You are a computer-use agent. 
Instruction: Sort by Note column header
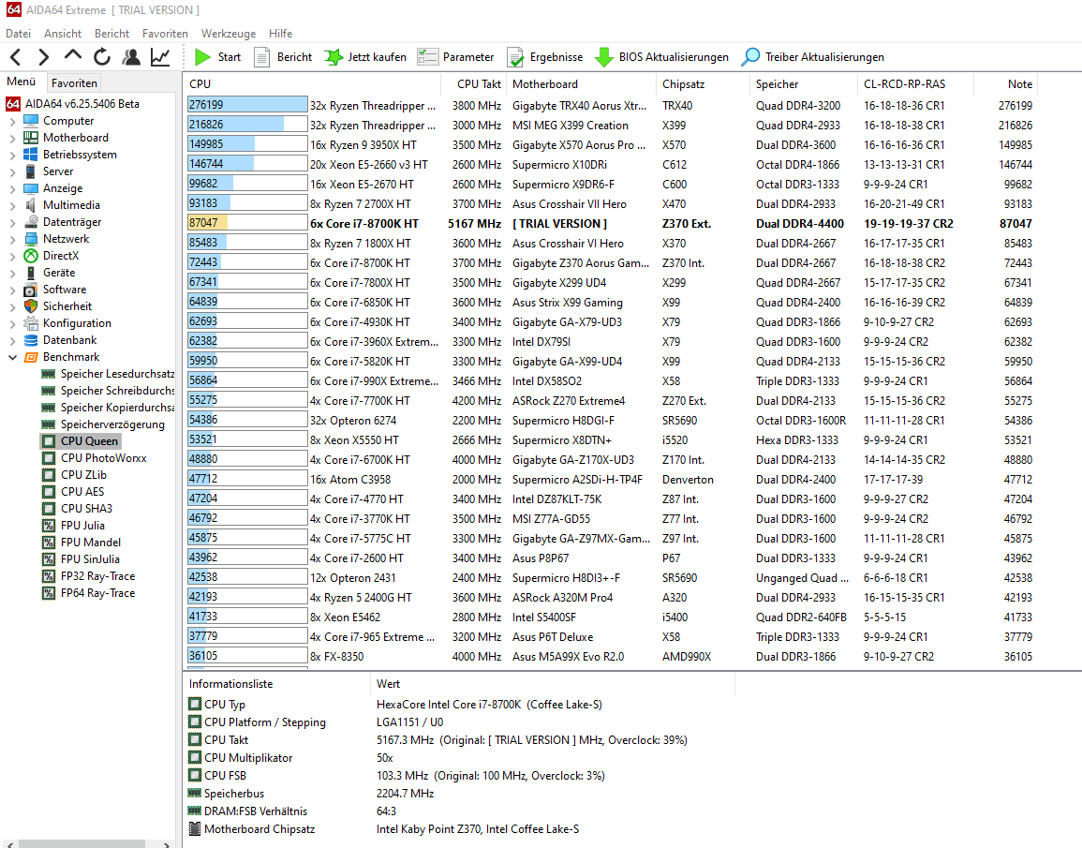tap(1006, 84)
